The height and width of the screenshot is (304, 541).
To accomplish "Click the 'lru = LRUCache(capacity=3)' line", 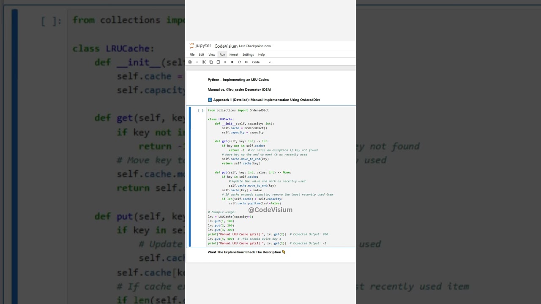I will (x=230, y=217).
